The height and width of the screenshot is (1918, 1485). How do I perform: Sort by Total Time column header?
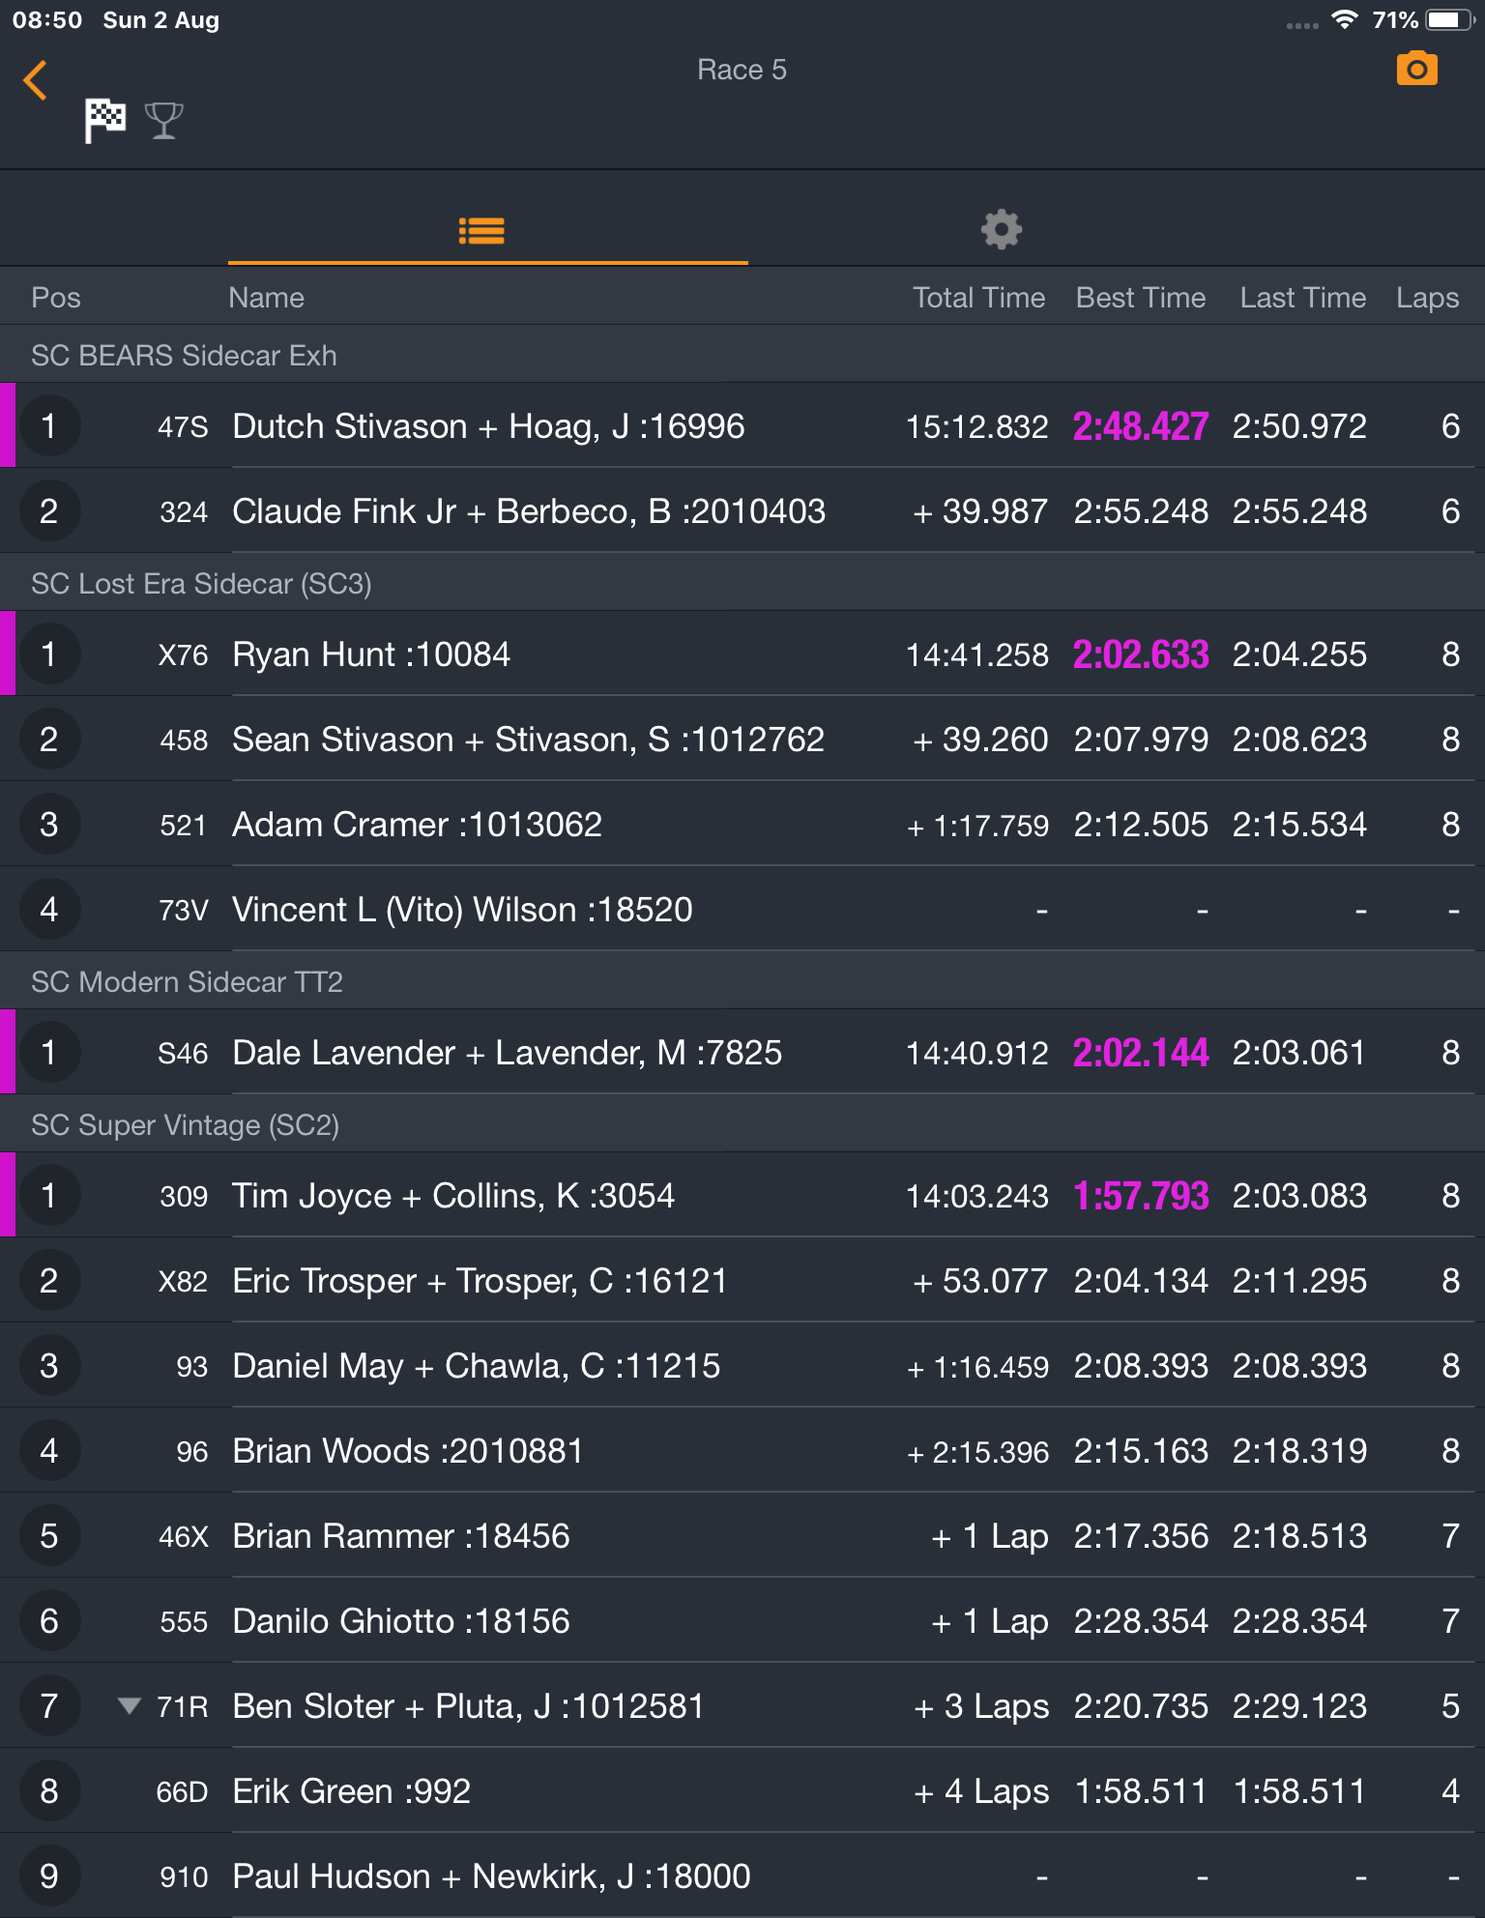pyautogui.click(x=978, y=298)
